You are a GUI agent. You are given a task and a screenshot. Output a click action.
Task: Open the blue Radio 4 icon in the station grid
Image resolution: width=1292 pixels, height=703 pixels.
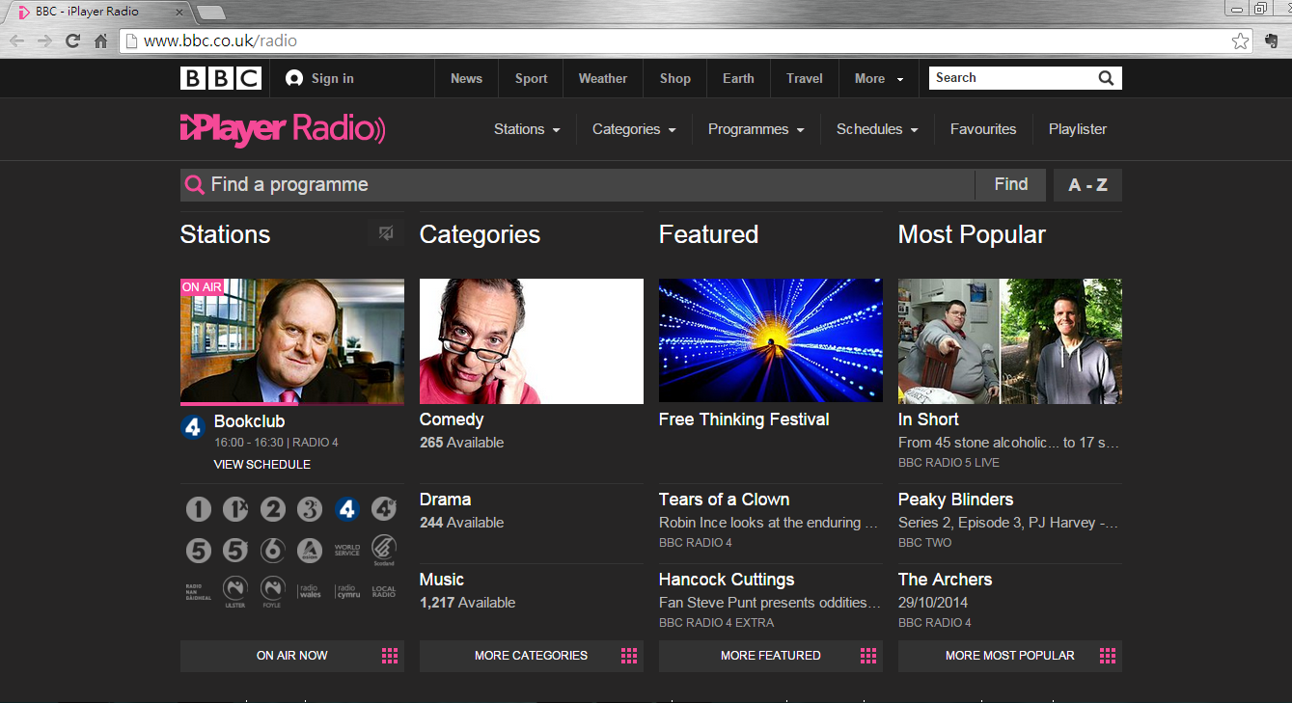pos(347,509)
